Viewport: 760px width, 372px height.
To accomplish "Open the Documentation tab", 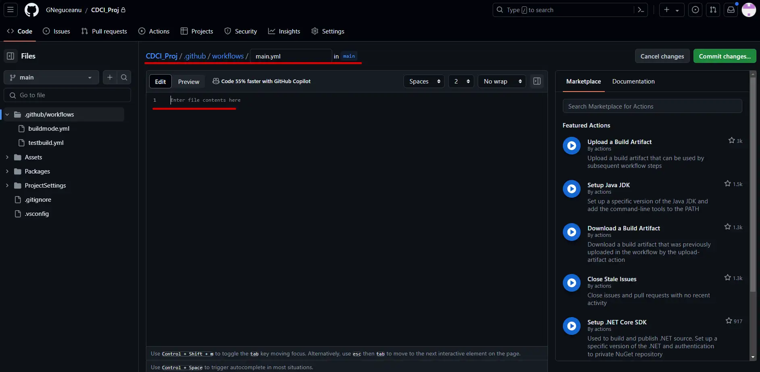I will tap(633, 81).
